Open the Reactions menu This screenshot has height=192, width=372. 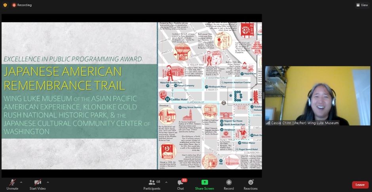pos(251,184)
